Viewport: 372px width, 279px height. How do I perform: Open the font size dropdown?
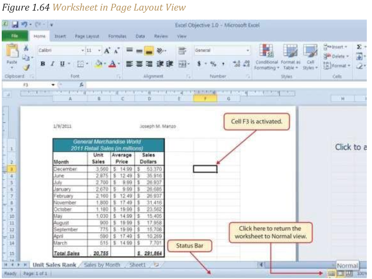pyautogui.click(x=99, y=50)
